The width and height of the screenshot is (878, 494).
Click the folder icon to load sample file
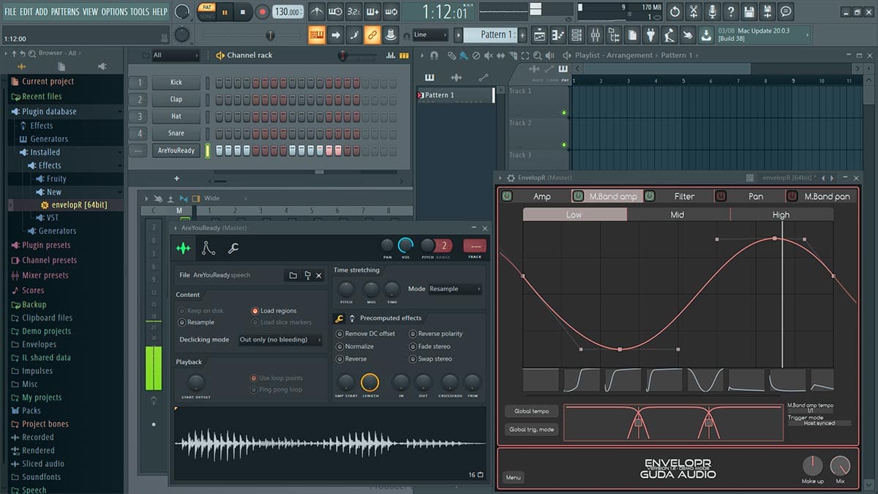[293, 275]
